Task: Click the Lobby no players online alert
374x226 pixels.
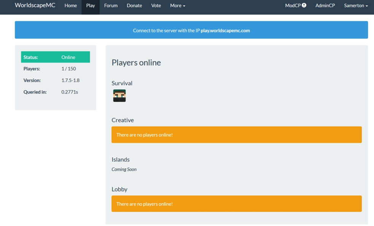Action: 237,204
